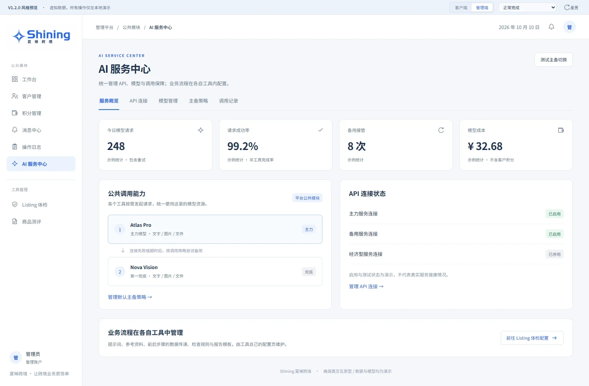Open the 主备策略 tab

(x=198, y=101)
